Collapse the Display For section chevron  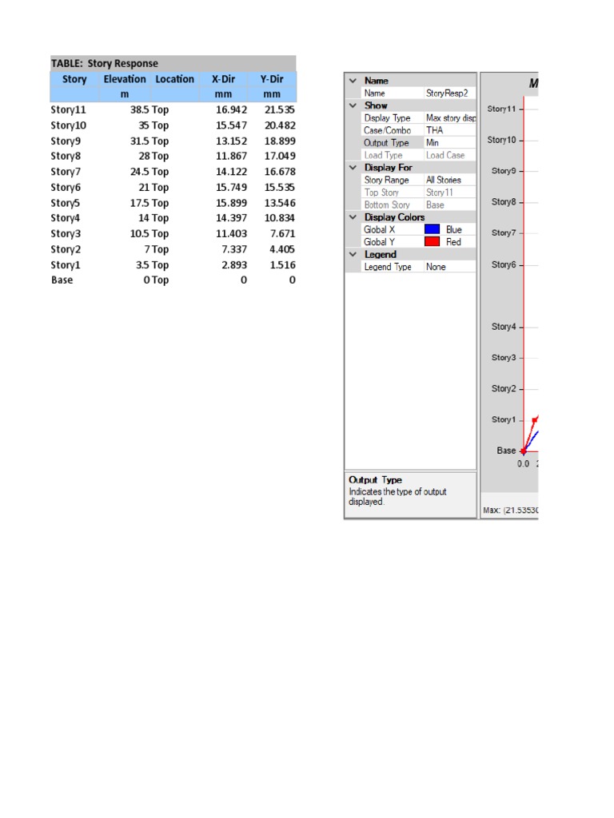(x=353, y=168)
